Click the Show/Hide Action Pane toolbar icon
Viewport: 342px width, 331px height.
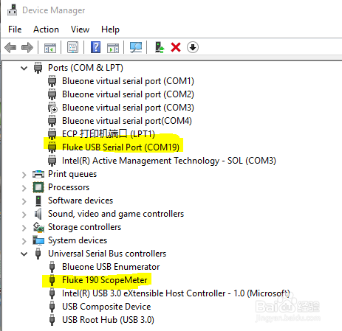click(113, 47)
